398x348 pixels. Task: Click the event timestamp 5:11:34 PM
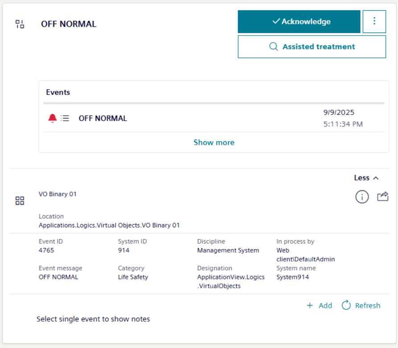(343, 124)
